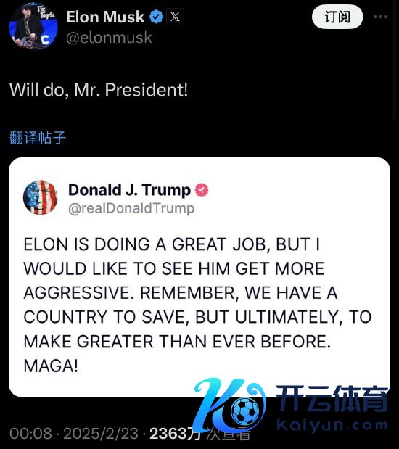Click the X affiliation badge icon
The width and height of the screenshot is (399, 449).
click(x=175, y=17)
